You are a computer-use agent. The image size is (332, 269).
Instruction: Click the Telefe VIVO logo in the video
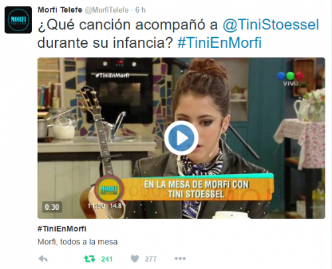291,79
